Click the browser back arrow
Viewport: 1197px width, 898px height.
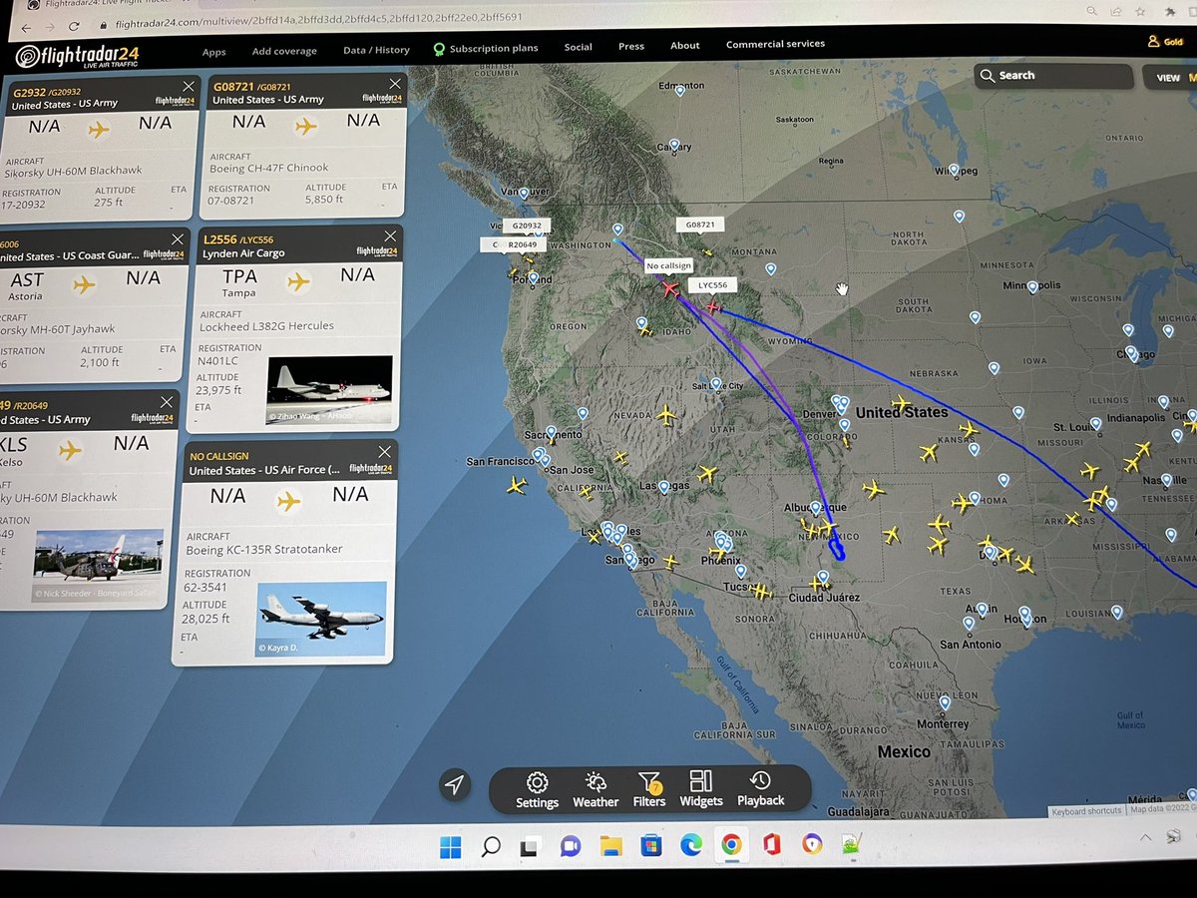coord(25,27)
